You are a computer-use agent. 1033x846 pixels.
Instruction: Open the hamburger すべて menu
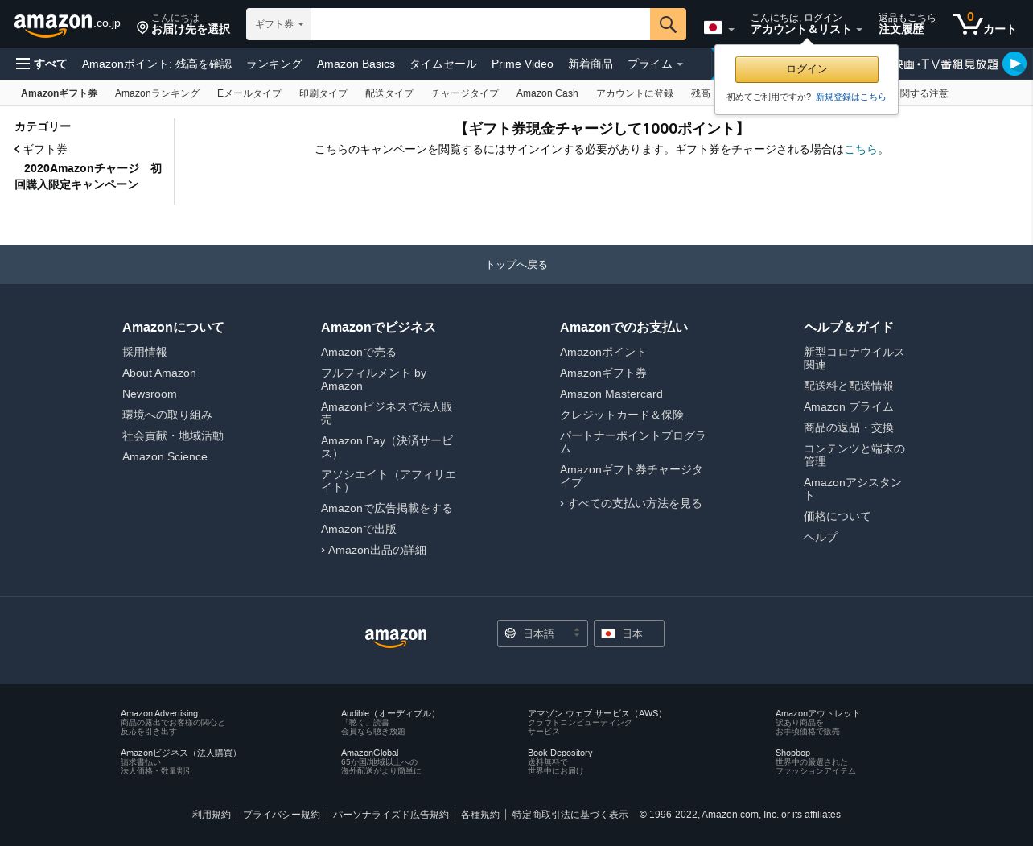coord(42,64)
